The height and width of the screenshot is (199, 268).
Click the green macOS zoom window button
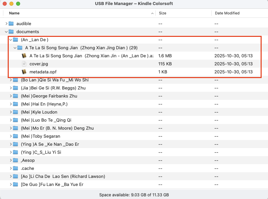(18, 4)
